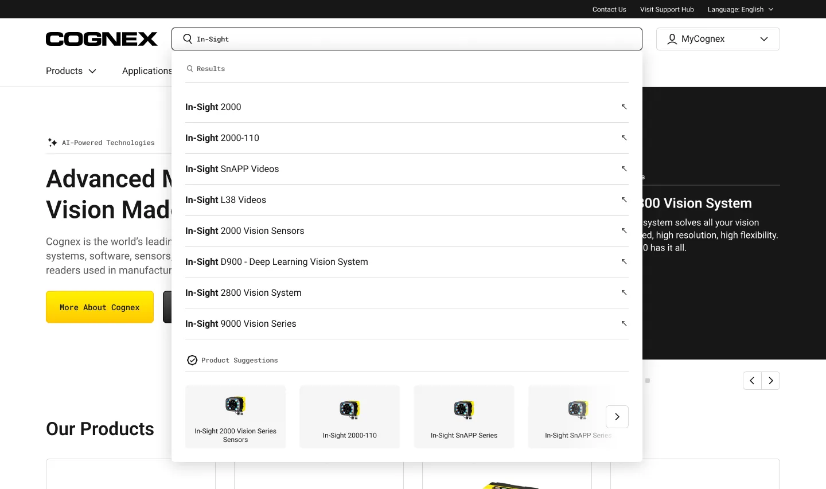Viewport: 826px width, 489px height.
Task: Click arrow icon beside In-Sight D900 result
Action: (624, 261)
